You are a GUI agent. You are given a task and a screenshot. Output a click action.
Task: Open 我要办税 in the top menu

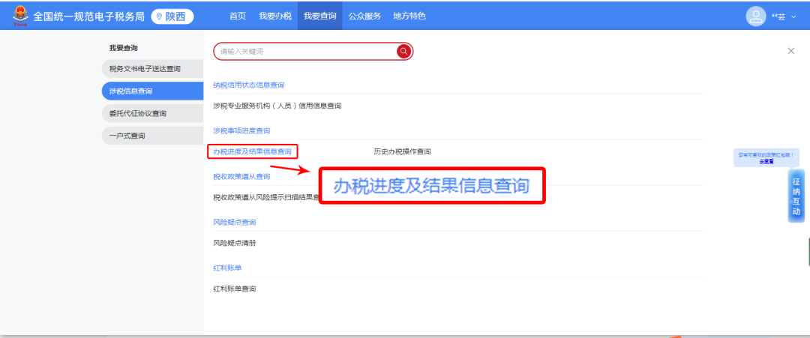pos(275,16)
